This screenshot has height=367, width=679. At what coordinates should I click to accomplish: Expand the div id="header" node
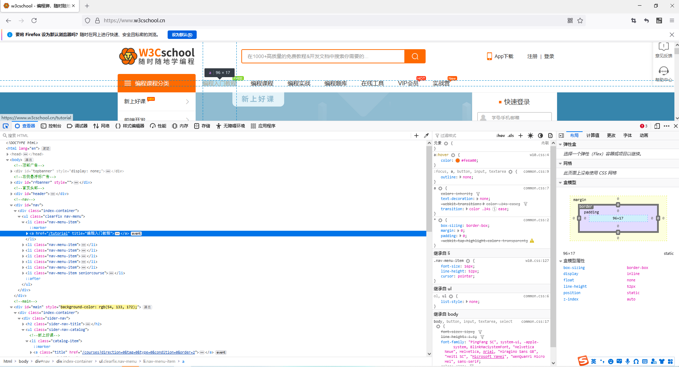12,194
